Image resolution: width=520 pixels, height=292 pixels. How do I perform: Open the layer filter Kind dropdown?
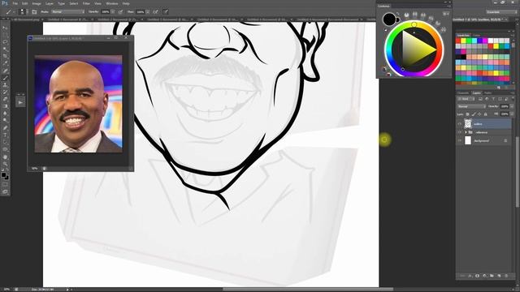coord(466,99)
